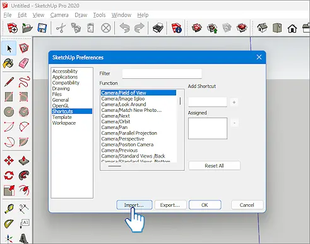Viewport: 310px width, 244px height.
Task: Open the File menu
Action: [8, 15]
